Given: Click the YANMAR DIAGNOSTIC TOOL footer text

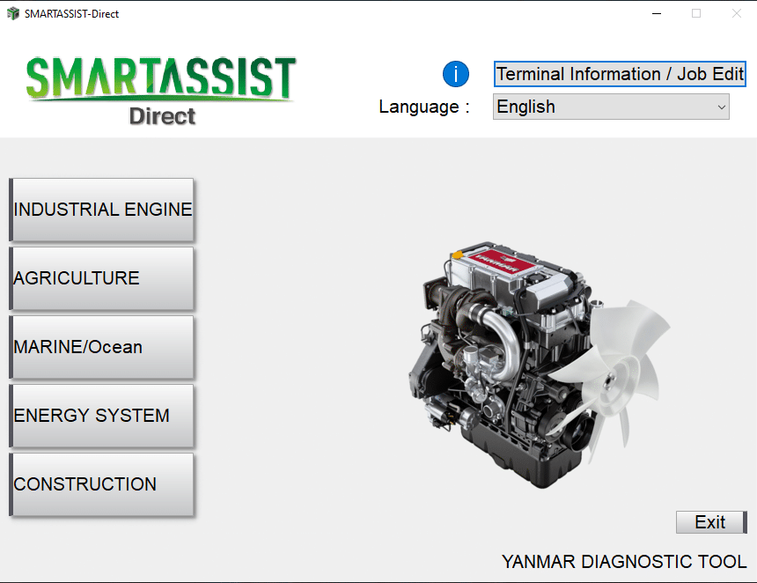Looking at the screenshot, I should click(623, 562).
